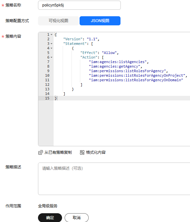
Task: Collapse the Statement fold arrow on line 3
Action: click(x=52, y=44)
